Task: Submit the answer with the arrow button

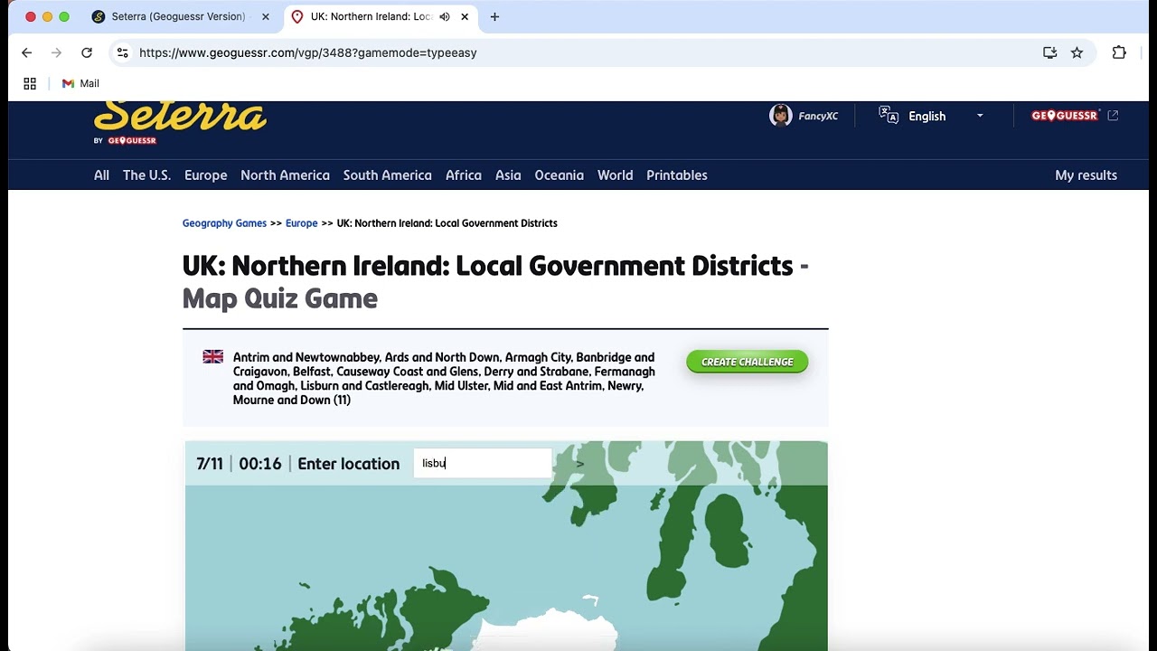Action: [x=580, y=464]
